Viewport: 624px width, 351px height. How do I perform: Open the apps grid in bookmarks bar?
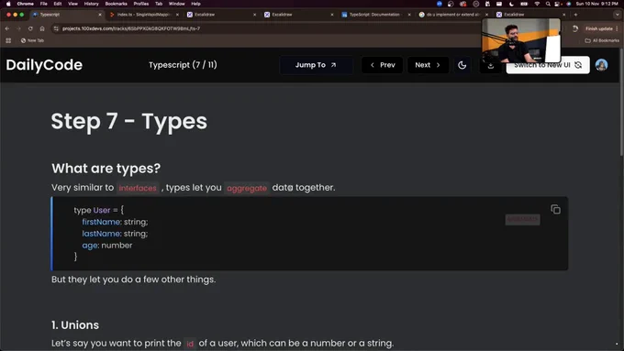pos(8,40)
